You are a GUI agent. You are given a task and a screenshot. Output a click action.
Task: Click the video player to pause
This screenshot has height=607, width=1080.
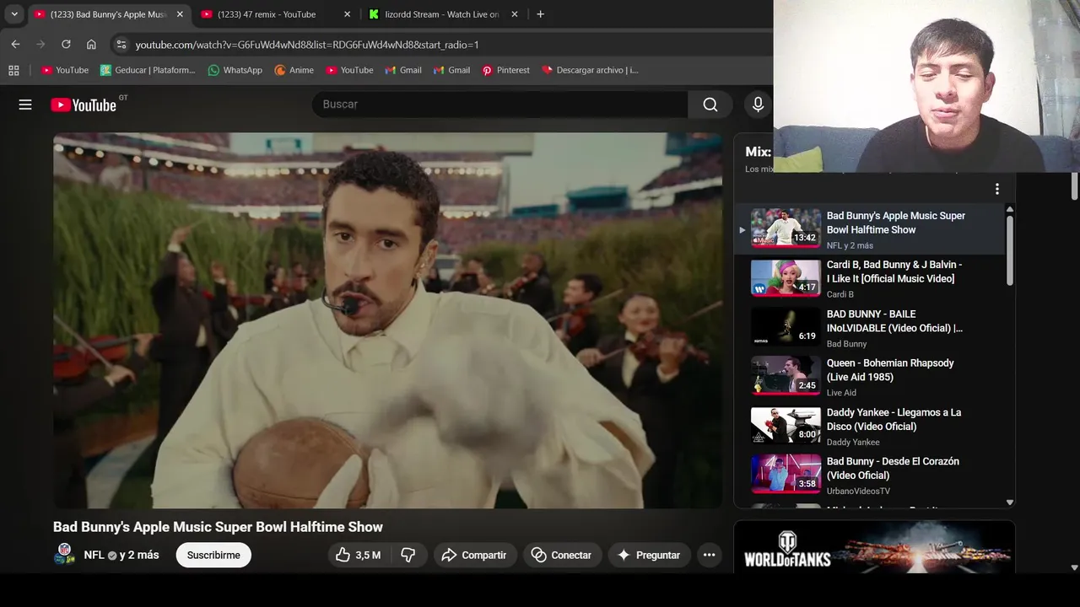click(387, 320)
